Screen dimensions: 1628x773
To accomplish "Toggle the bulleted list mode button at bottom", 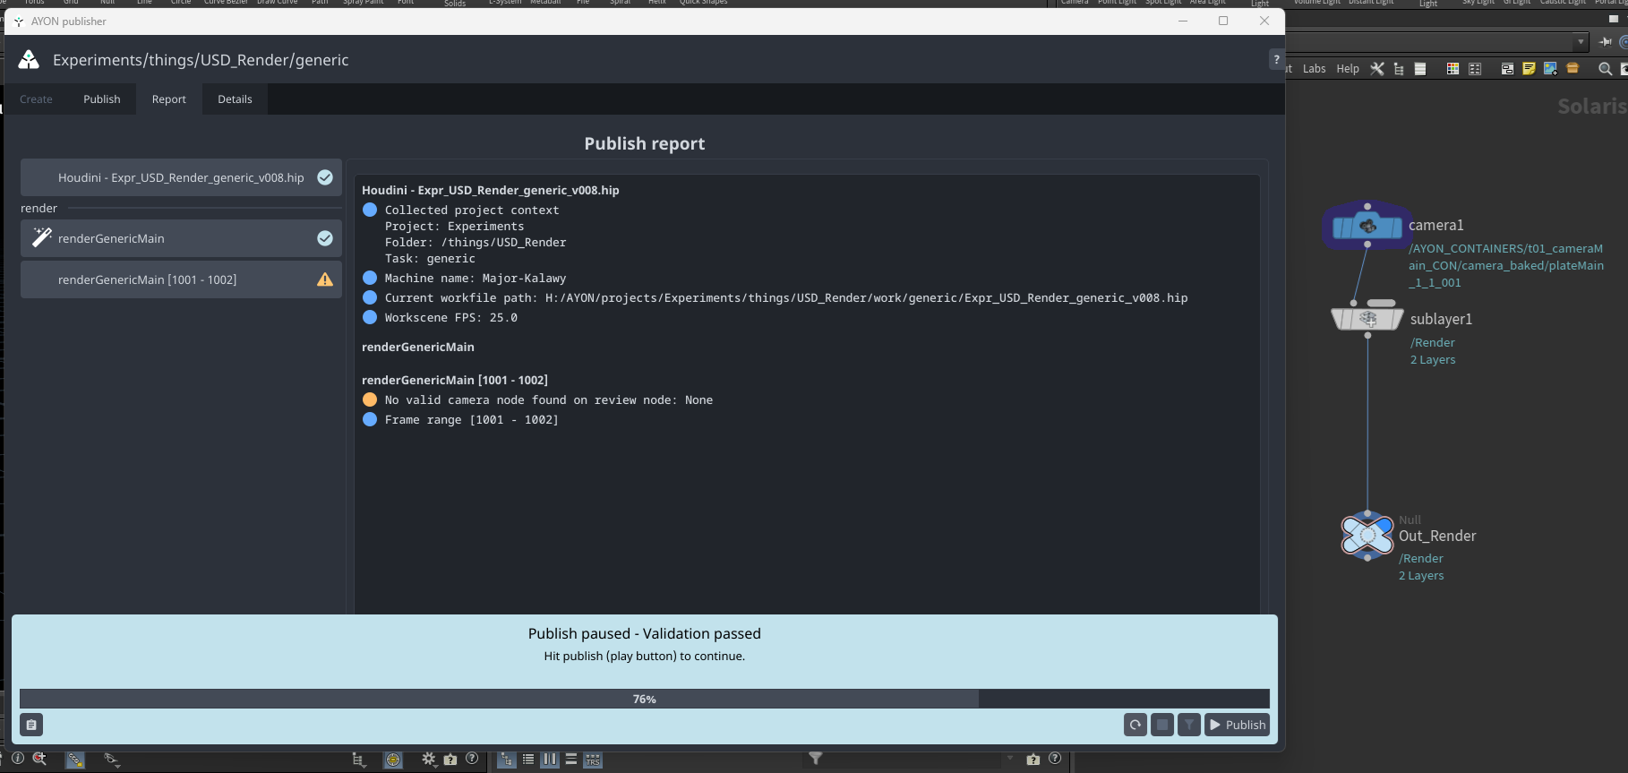I will (x=528, y=760).
